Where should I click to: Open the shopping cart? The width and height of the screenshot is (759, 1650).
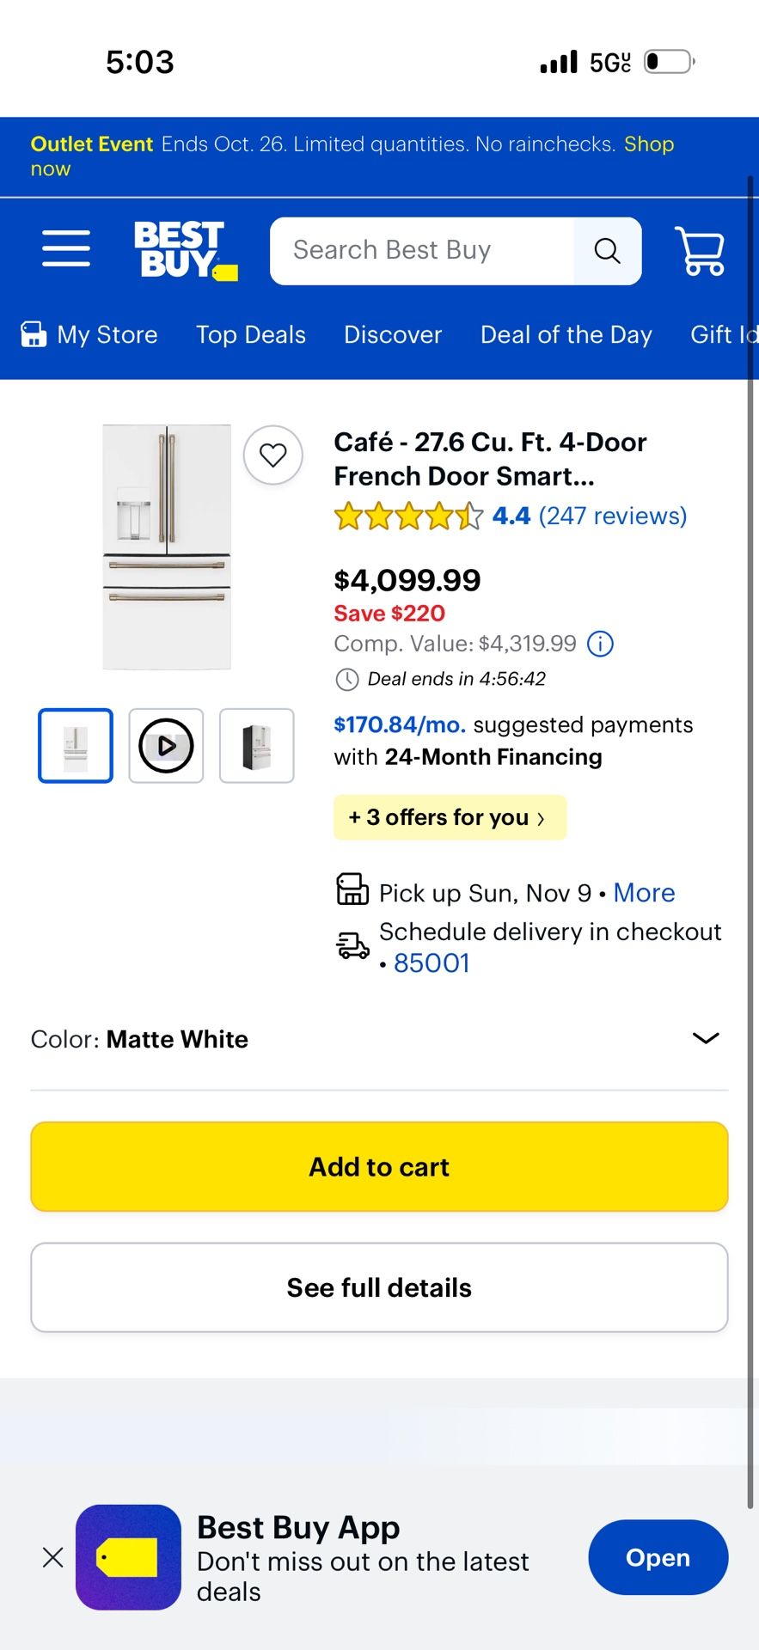(700, 250)
